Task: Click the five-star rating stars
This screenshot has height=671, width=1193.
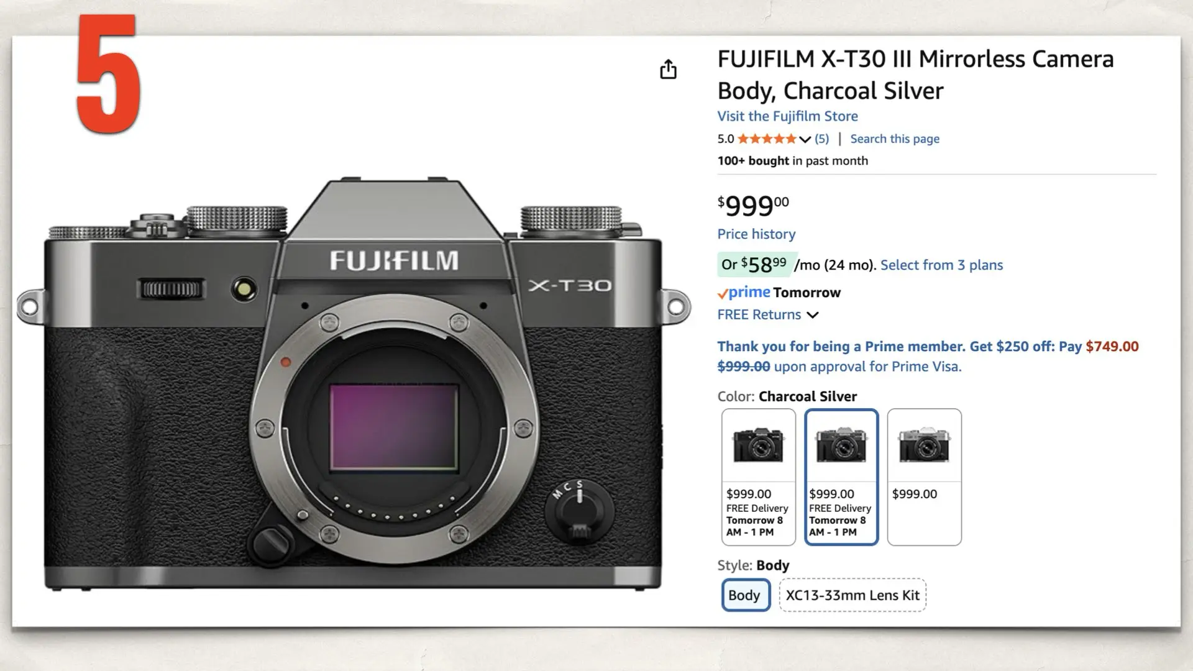Action: pyautogui.click(x=767, y=139)
